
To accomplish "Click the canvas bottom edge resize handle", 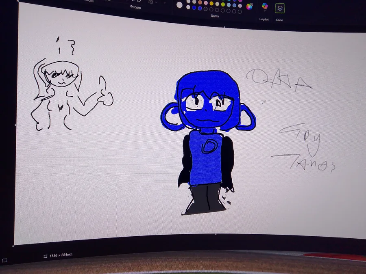I will coord(216,234).
